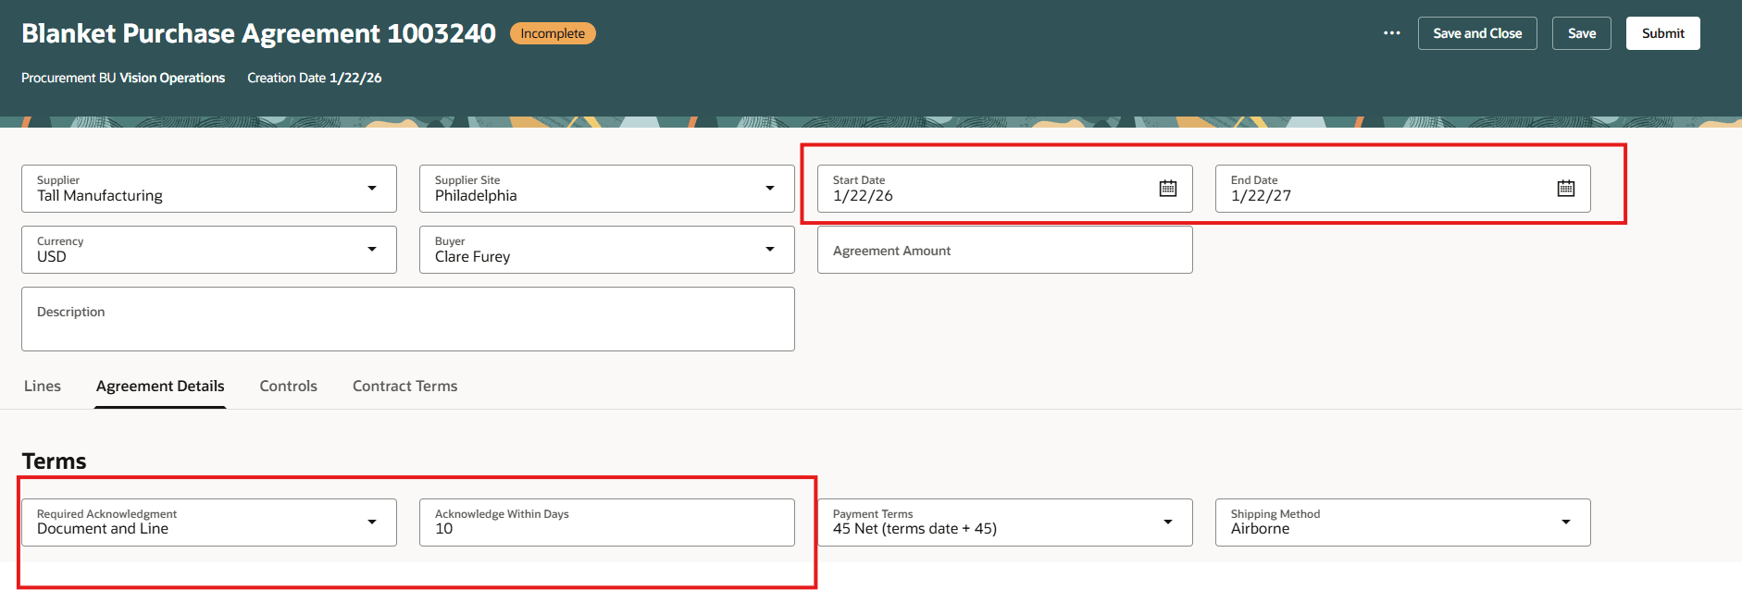Click the USD currency value
The width and height of the screenshot is (1742, 590).
(x=52, y=257)
